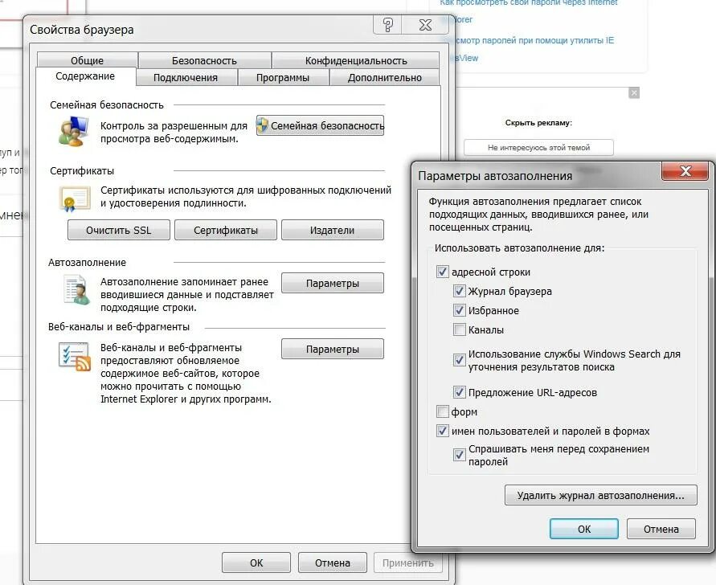Click the web feeds RSS icon

pos(75,356)
